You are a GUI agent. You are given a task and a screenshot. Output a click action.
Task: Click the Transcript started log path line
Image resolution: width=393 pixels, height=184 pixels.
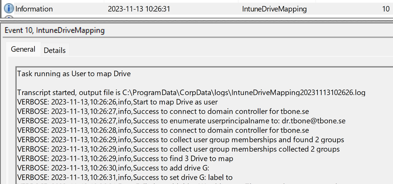pos(191,93)
